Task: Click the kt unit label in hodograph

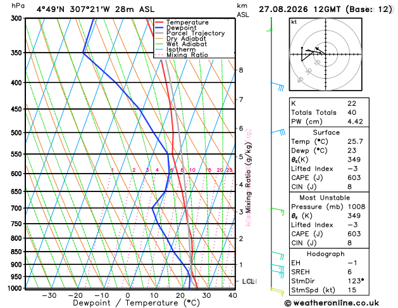Action: (294, 22)
